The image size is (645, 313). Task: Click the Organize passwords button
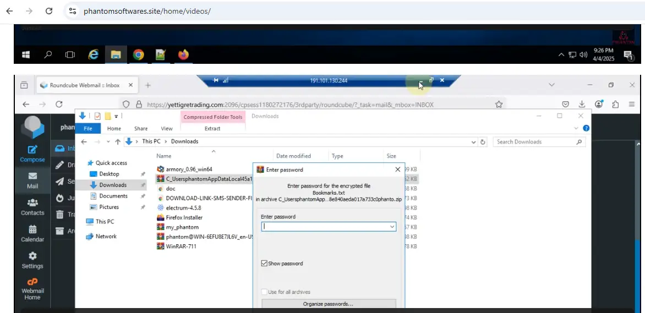coord(328,304)
